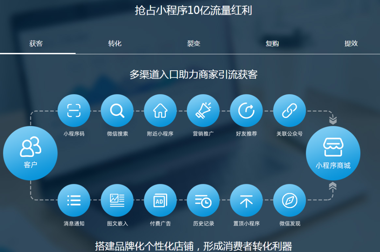Select the 微信搜索 magnifier icon
Image resolution: width=380 pixels, height=252 pixels.
point(117,111)
